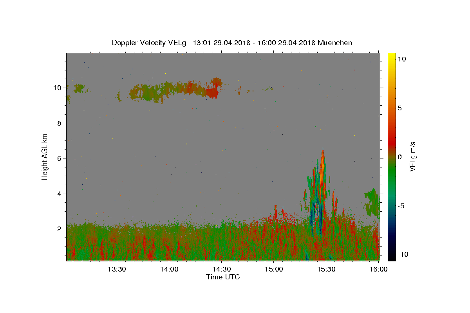This screenshot has width=470, height=313.
Task: Click the 'Time UTC' axis title
Action: tap(223, 277)
